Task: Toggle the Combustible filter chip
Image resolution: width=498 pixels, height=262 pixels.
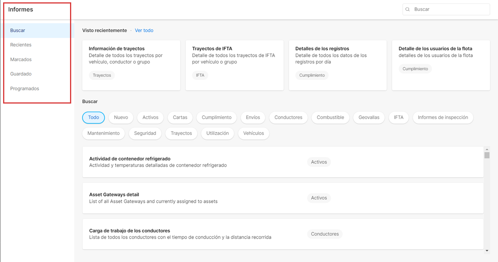Action: (x=330, y=118)
